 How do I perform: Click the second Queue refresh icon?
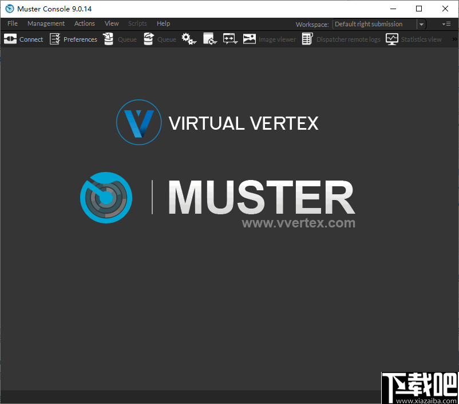click(x=159, y=39)
